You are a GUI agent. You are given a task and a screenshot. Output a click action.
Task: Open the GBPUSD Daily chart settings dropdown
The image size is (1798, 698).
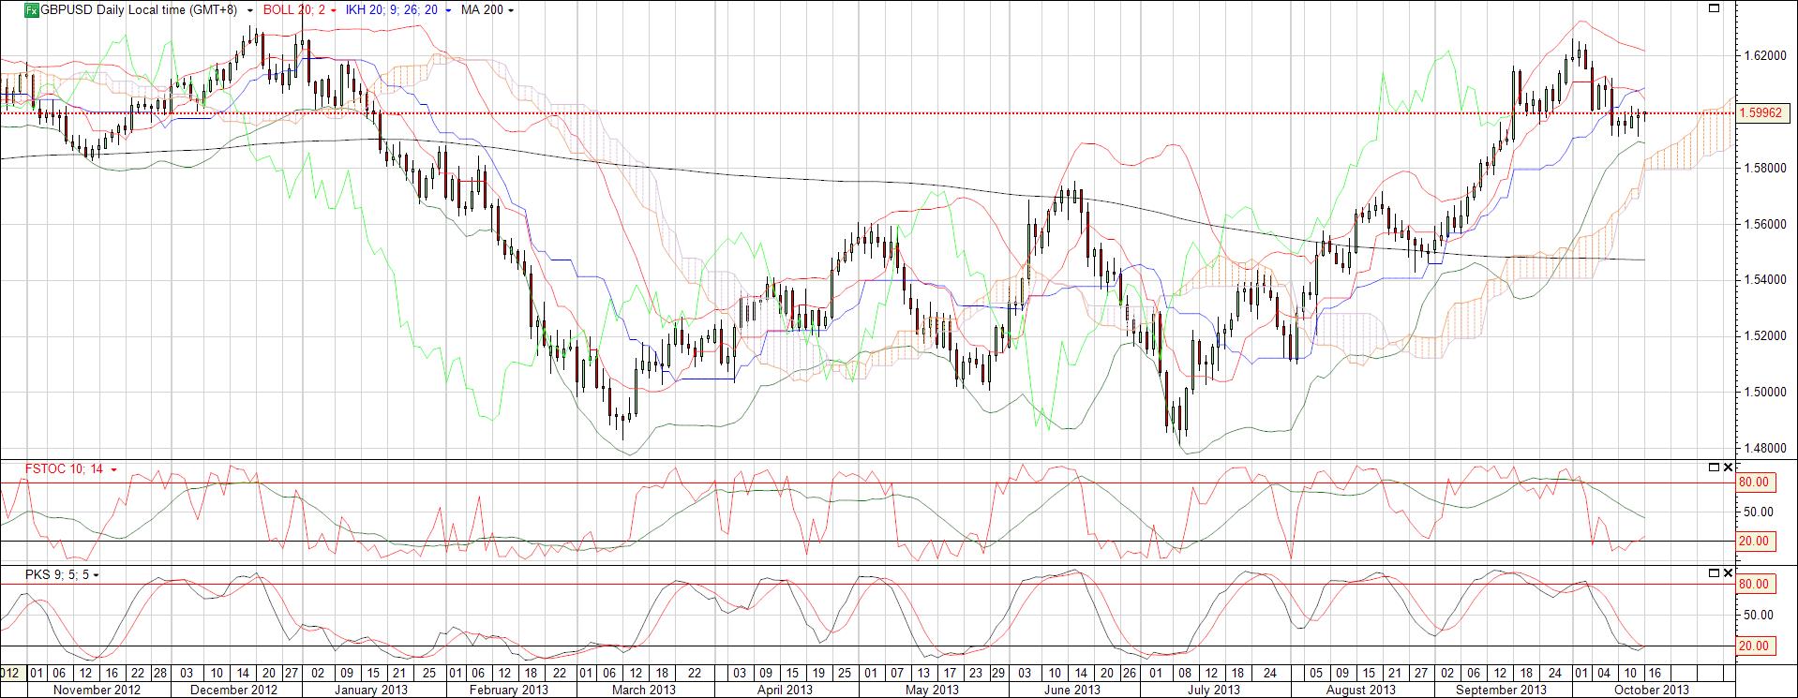(x=249, y=11)
